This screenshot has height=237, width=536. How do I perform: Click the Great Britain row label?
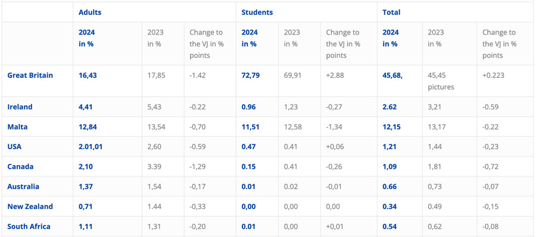pyautogui.click(x=30, y=75)
